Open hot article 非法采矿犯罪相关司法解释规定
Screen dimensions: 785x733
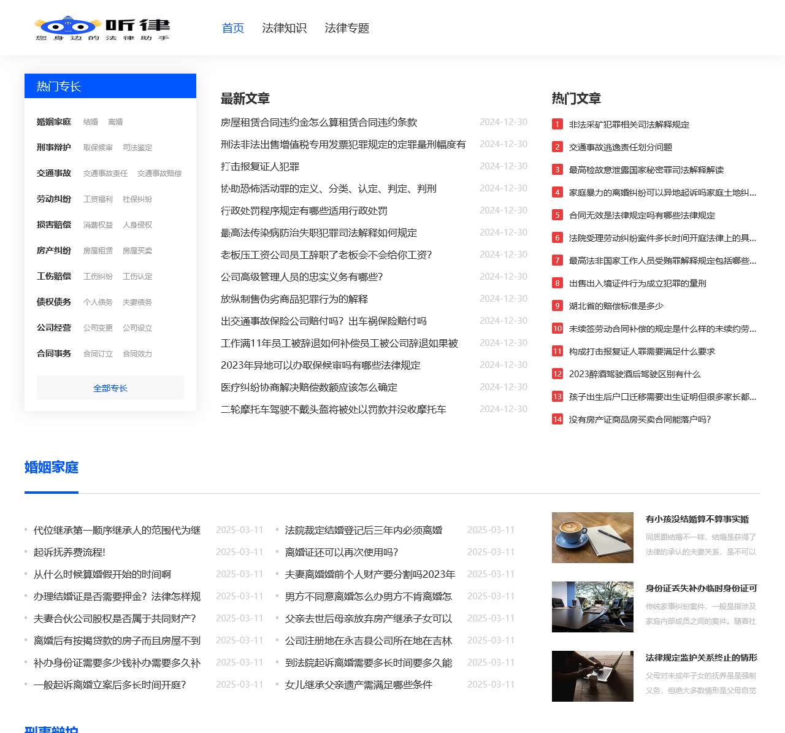pos(629,125)
